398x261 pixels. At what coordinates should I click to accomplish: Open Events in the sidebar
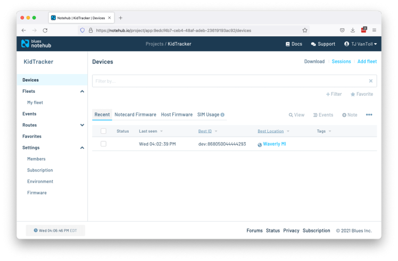coord(29,113)
